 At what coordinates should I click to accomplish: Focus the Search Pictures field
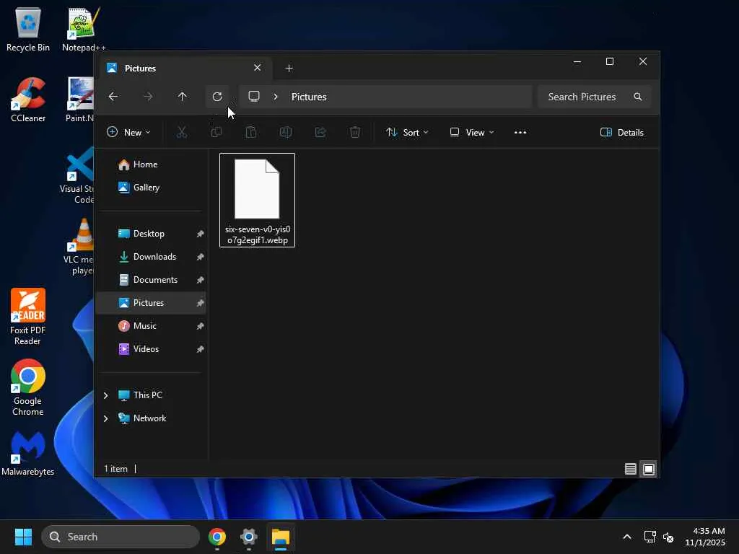[x=594, y=97]
